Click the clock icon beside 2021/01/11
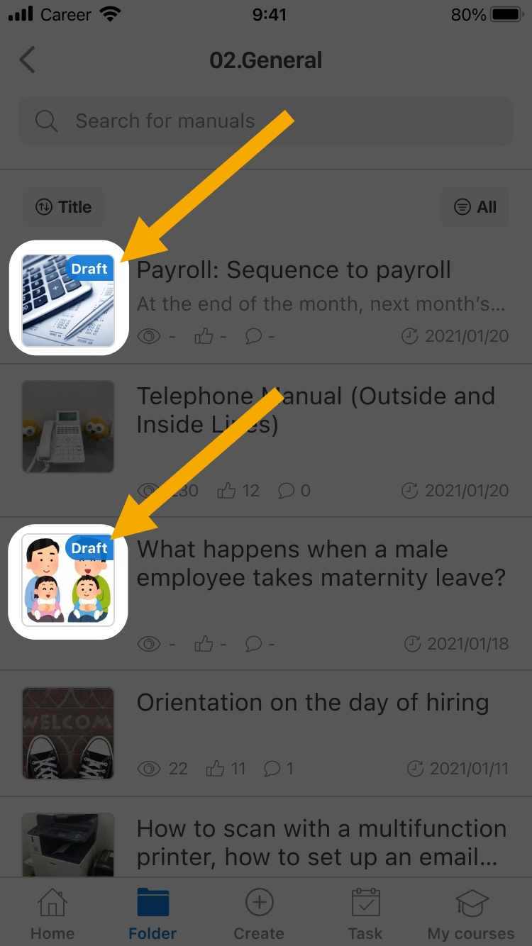This screenshot has width=532, height=946. pos(415,769)
